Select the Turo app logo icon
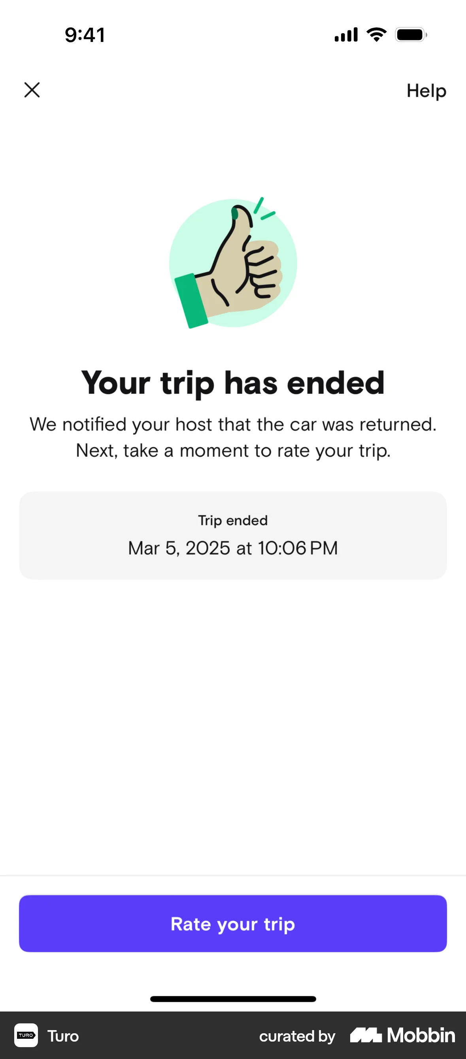Screen dimensions: 466x1059 (x=26, y=1035)
